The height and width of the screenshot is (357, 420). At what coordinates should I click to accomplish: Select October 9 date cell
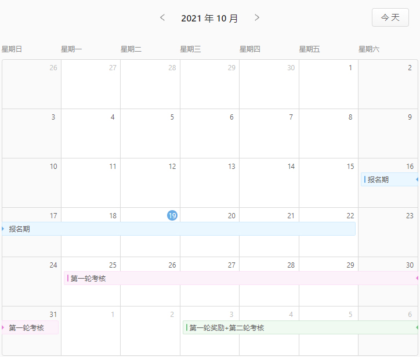pyautogui.click(x=388, y=134)
